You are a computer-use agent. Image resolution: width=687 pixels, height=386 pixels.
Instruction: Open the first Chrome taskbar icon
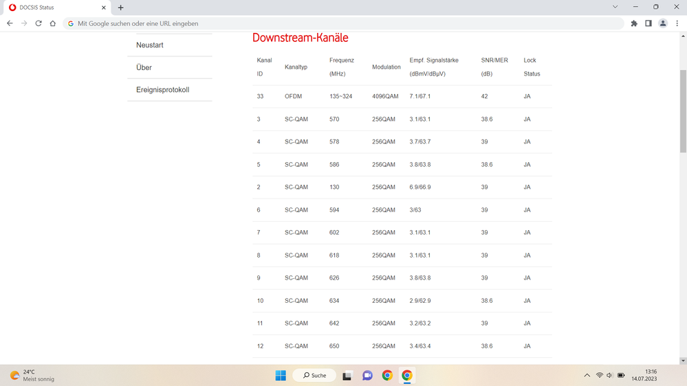pos(387,376)
